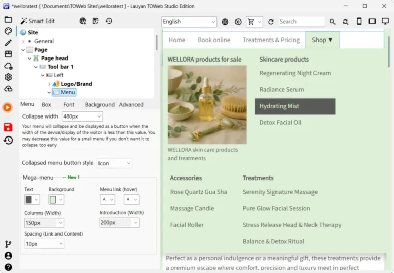The image size is (394, 273).
Task: Collapse the Tool bar 1 node
Action: (x=36, y=67)
